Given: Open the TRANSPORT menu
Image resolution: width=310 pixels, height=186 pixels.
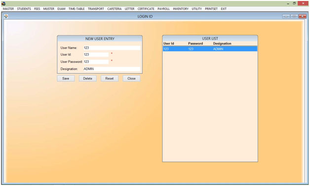Looking at the screenshot, I should pos(96,9).
